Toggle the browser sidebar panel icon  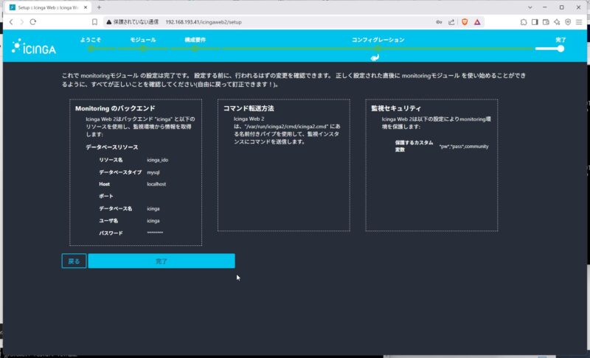[x=535, y=22]
